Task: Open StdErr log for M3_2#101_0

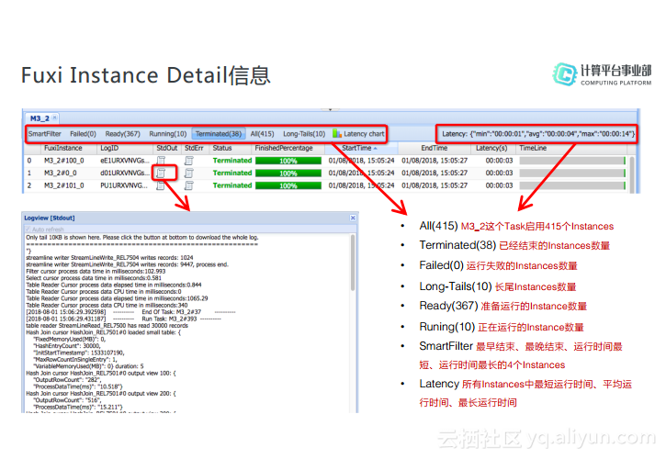Action: [189, 185]
